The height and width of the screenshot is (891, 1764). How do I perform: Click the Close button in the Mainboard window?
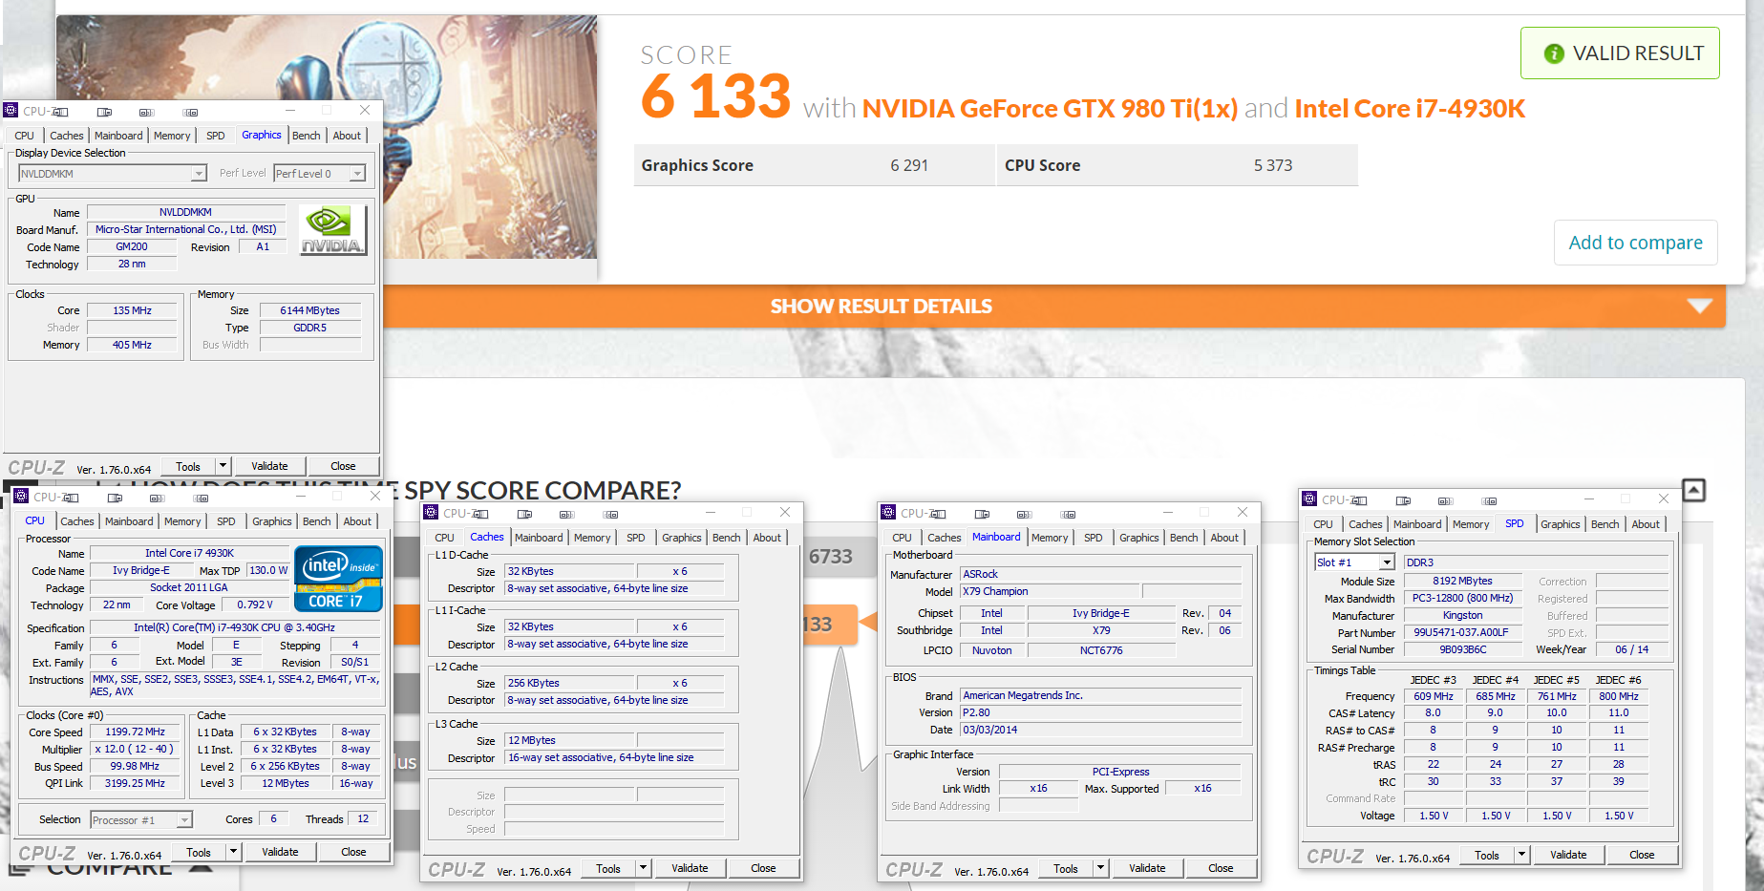1221,868
